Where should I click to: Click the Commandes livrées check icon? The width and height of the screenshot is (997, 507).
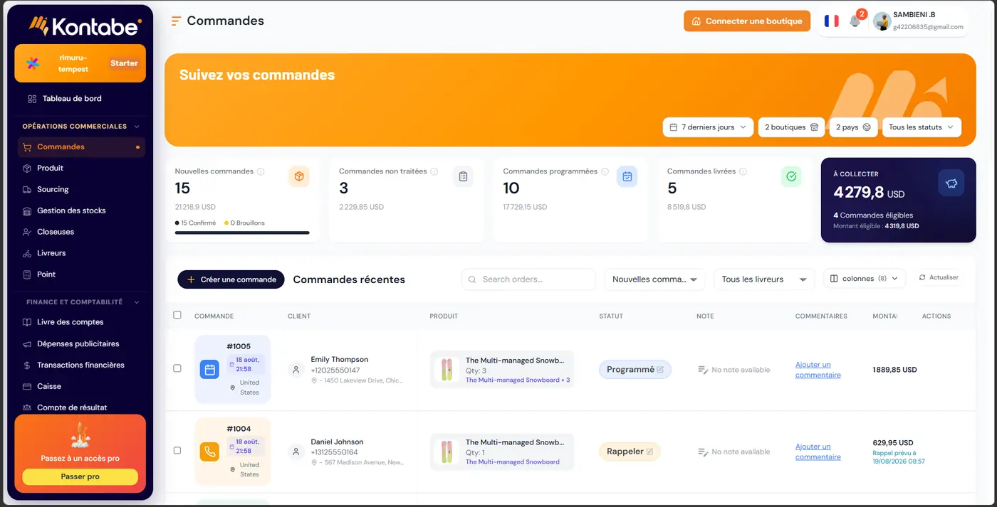(791, 176)
